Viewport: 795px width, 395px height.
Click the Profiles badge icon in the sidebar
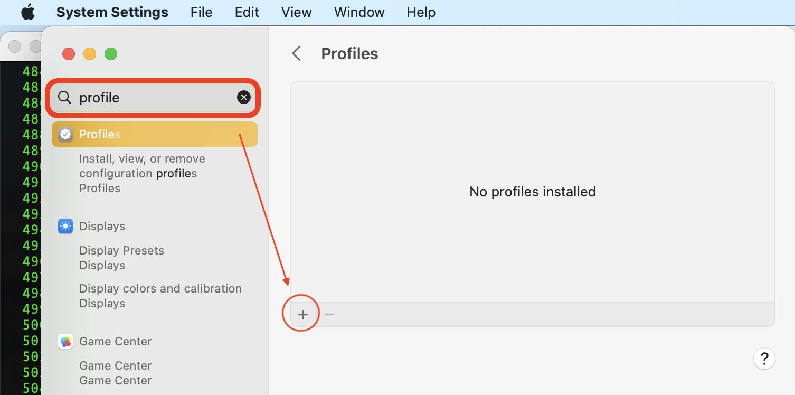point(65,134)
